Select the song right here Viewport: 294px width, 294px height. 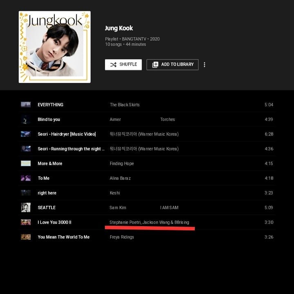[x=47, y=193]
